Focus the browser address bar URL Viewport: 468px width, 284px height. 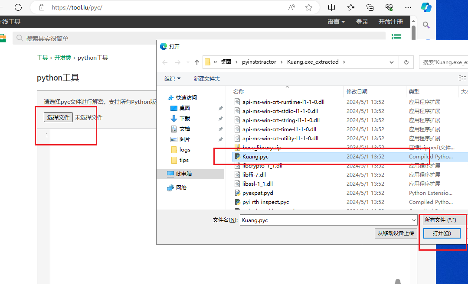coord(77,7)
